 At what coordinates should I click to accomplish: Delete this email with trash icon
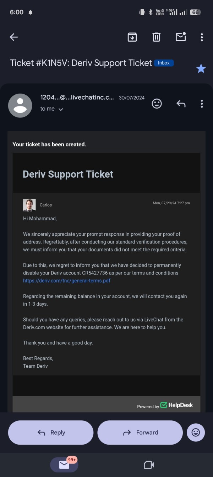point(156,37)
